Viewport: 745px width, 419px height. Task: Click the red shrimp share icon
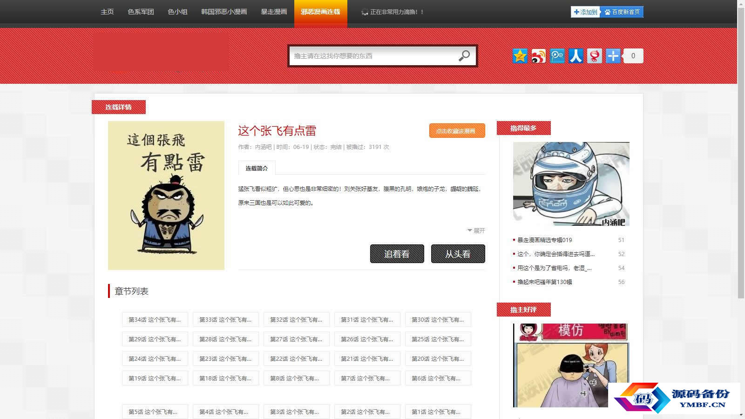pos(594,56)
